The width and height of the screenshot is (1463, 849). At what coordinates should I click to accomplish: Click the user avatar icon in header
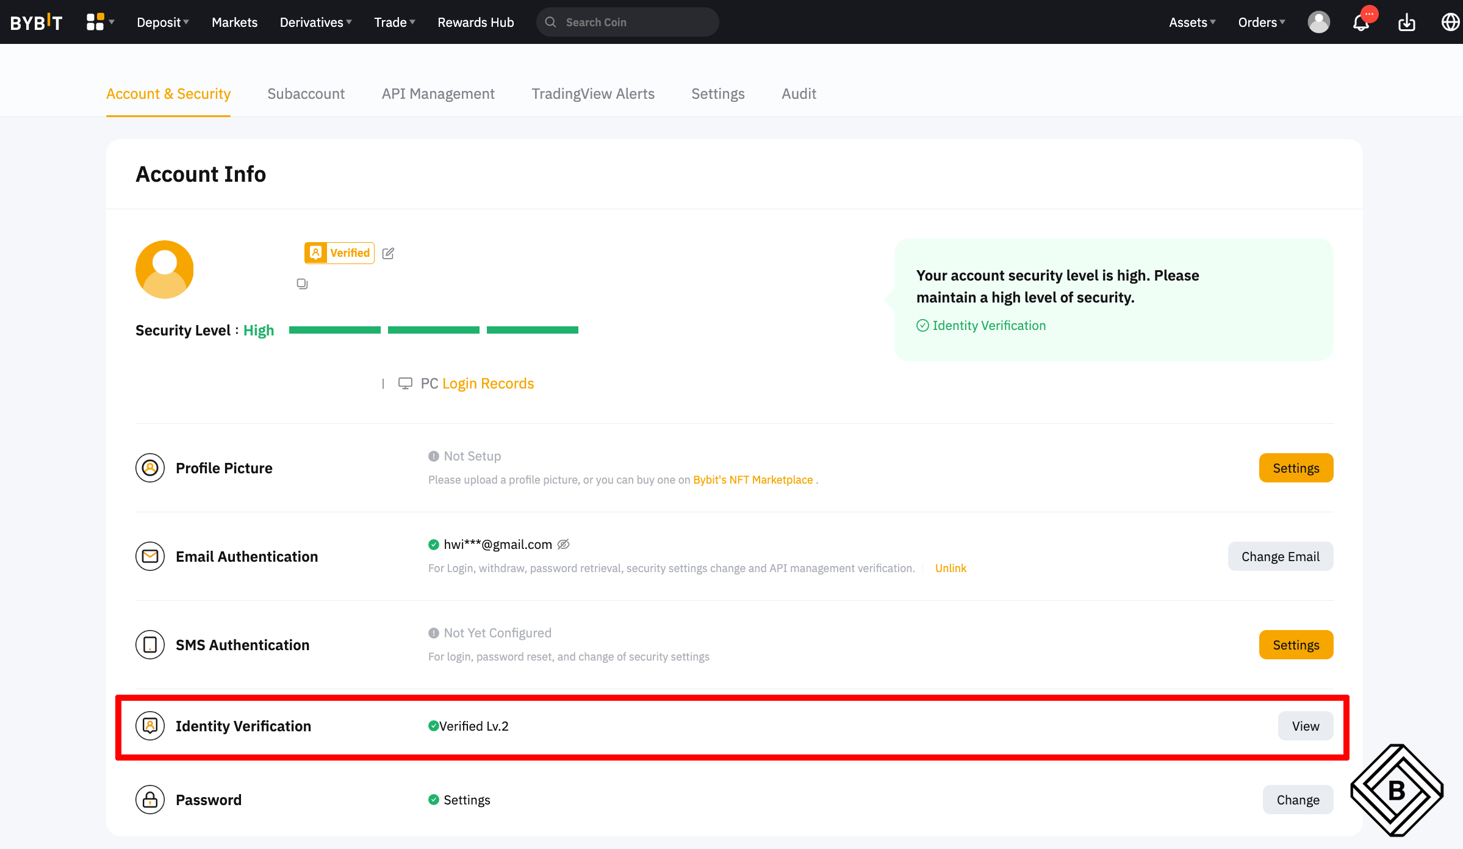(1318, 23)
